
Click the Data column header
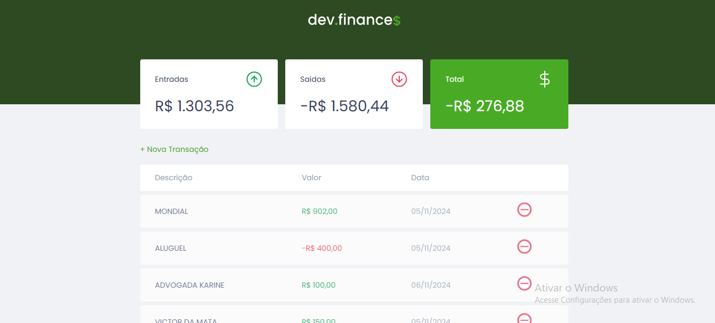point(420,178)
